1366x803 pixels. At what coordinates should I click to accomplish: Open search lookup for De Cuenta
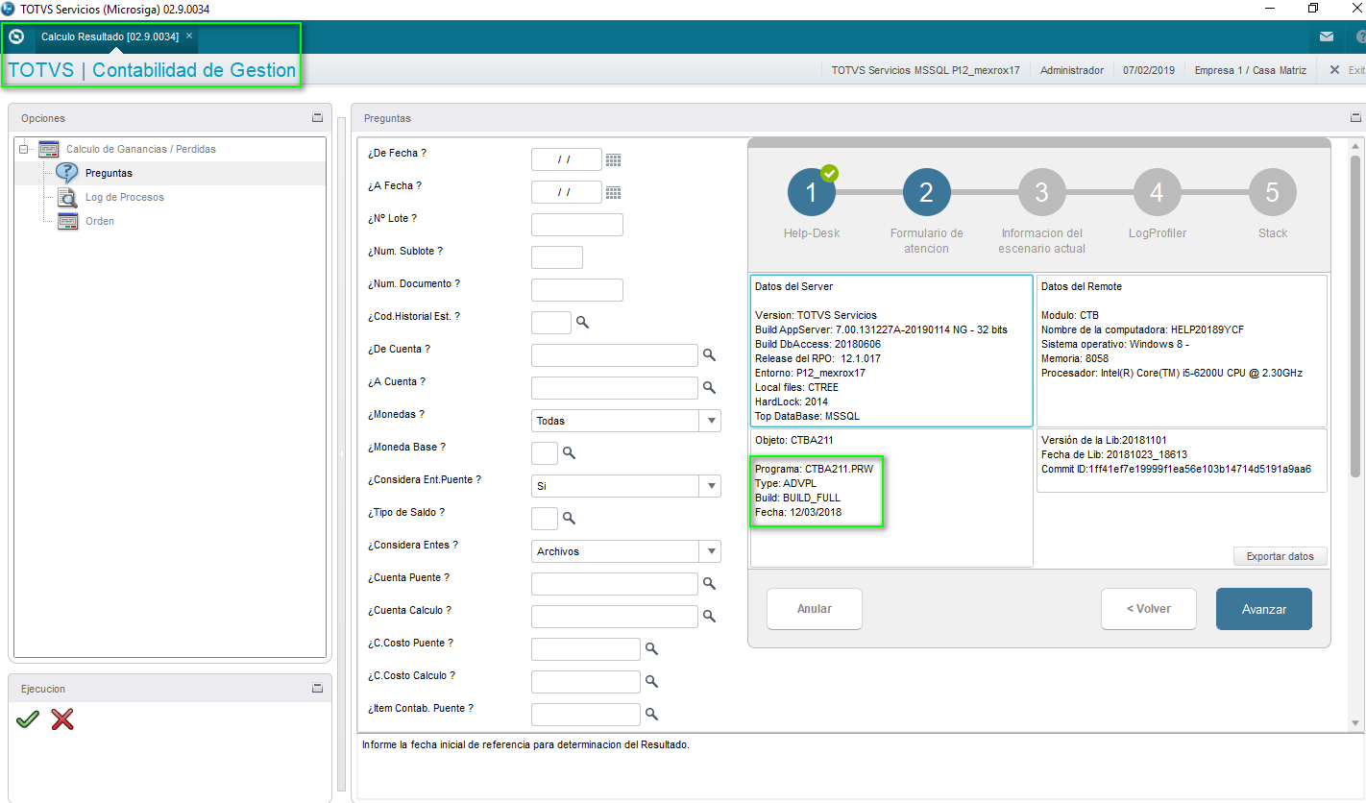pos(709,355)
